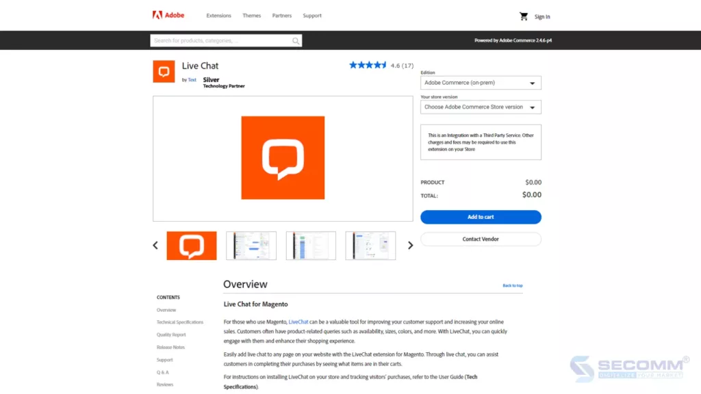Click the CONTENTS sidebar heading

point(168,298)
